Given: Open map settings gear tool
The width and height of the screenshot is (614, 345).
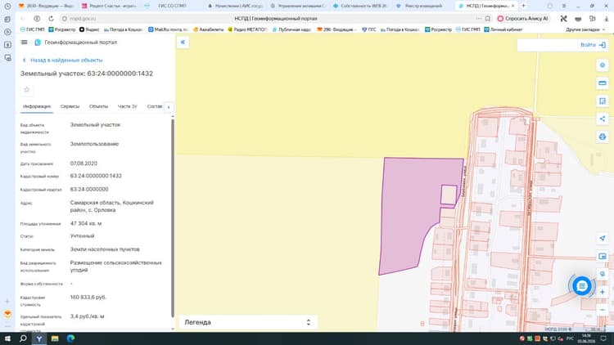Looking at the screenshot, I should click(x=603, y=65).
